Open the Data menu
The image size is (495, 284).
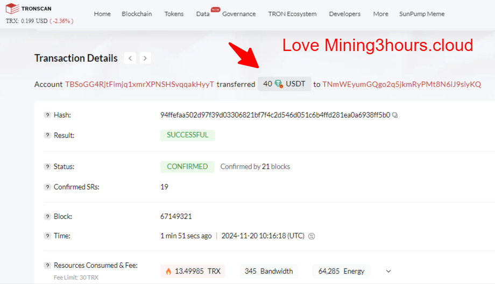[203, 14]
